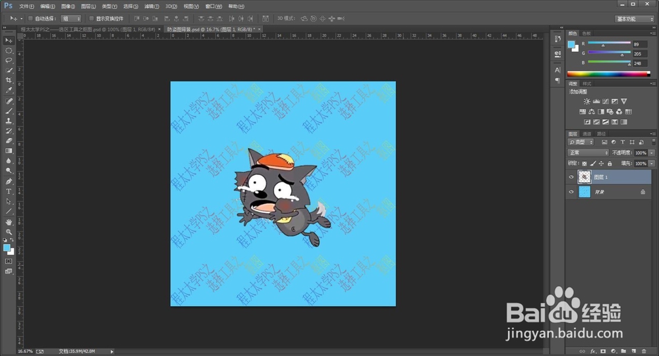Select the Quick Selection tool

[9, 70]
